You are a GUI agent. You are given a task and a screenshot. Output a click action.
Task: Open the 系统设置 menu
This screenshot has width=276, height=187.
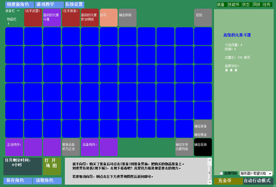[x=74, y=4]
